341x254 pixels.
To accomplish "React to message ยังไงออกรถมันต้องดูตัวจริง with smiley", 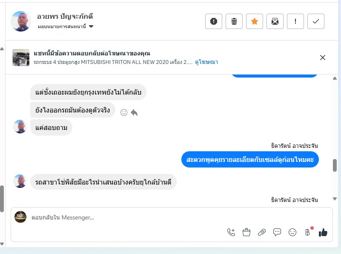I will click(124, 113).
